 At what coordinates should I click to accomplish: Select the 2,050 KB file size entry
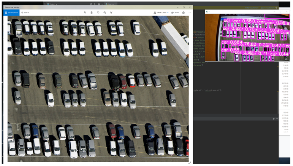tap(285, 83)
